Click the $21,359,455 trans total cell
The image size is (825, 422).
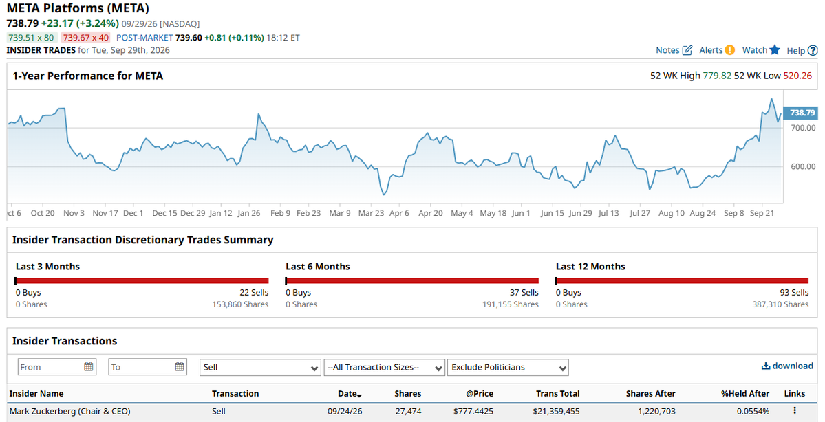556,411
